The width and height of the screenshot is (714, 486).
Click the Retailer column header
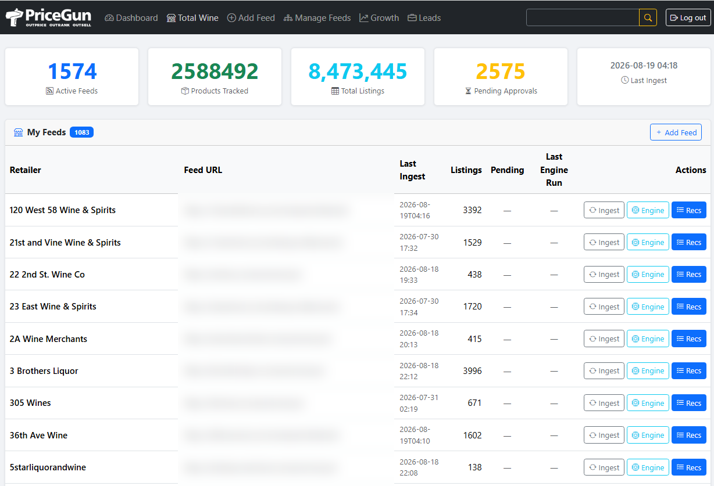pos(26,170)
